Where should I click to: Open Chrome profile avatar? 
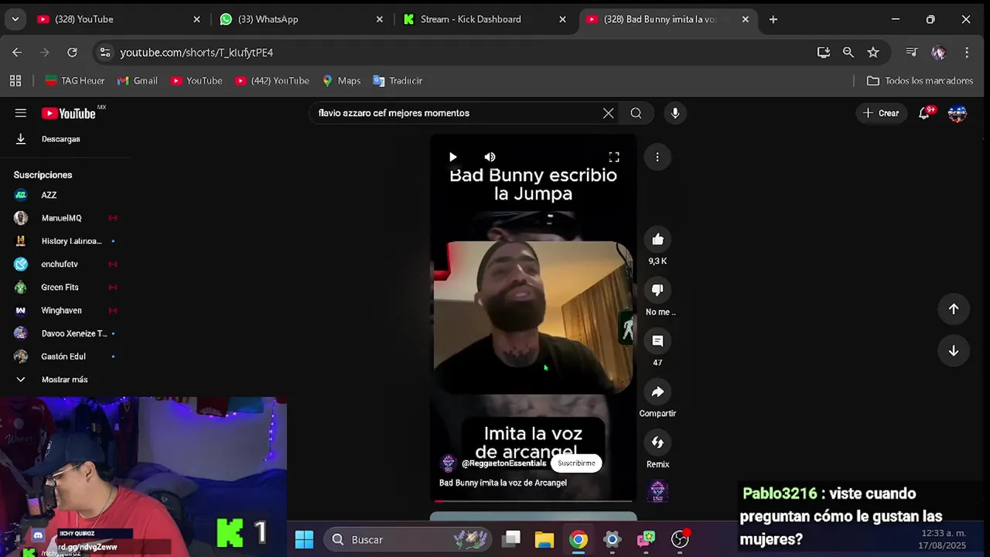pyautogui.click(x=939, y=53)
